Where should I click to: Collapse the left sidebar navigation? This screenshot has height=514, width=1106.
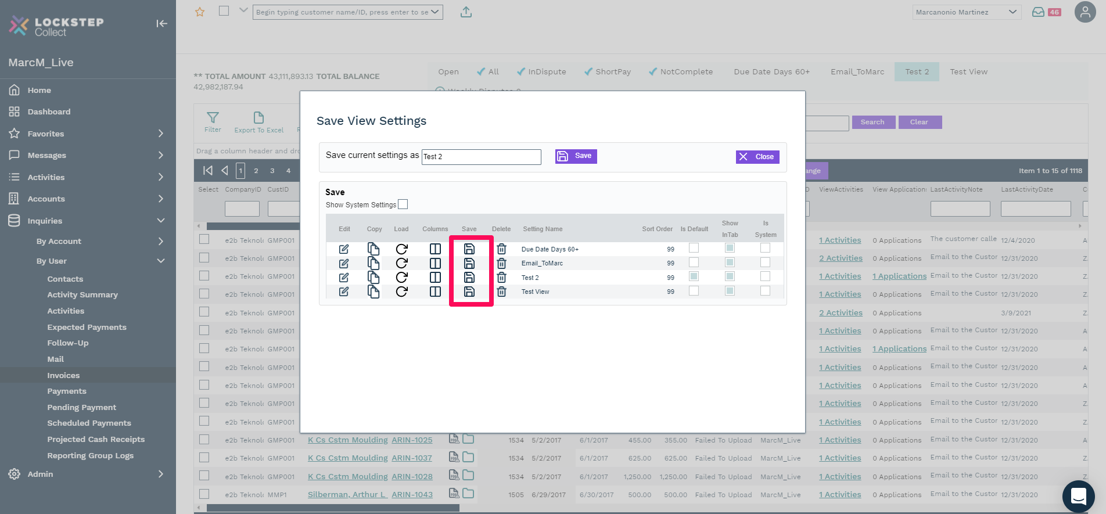[161, 23]
